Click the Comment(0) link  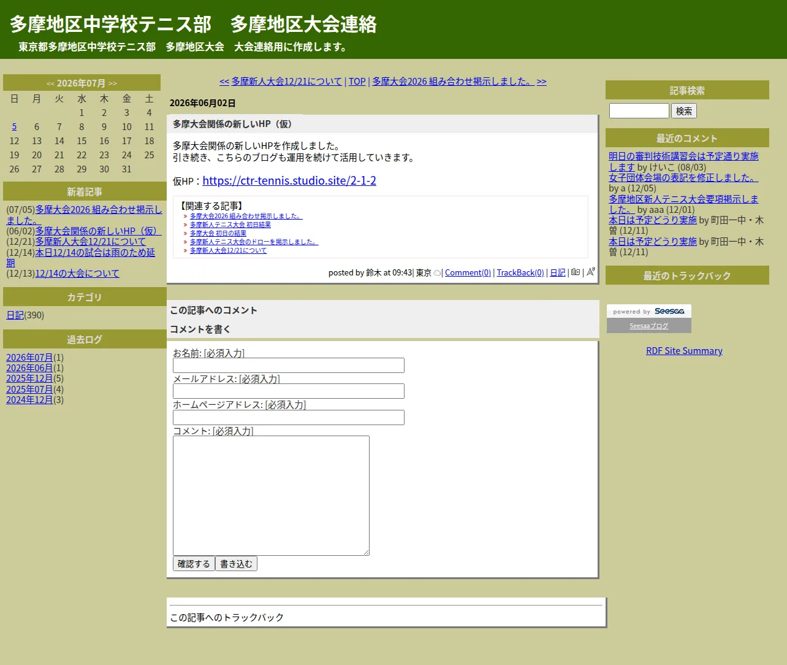click(468, 273)
